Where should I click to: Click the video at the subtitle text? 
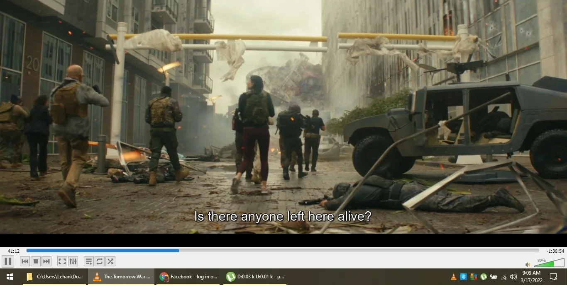283,216
